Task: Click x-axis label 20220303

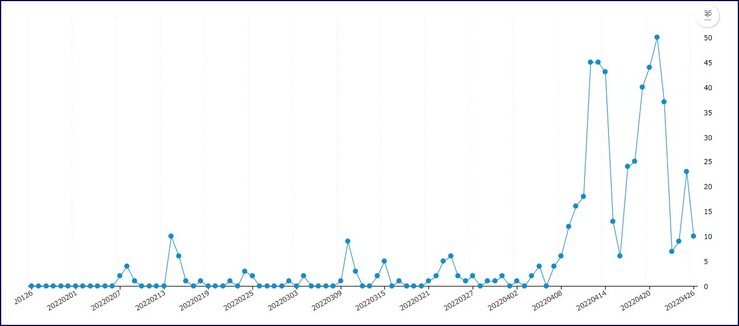Action: point(283,300)
